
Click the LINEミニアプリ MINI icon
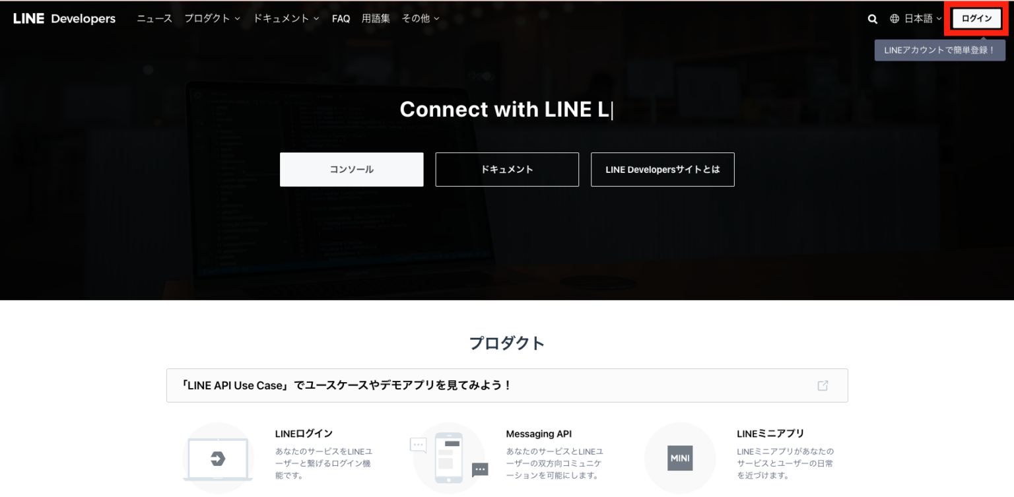pyautogui.click(x=680, y=457)
